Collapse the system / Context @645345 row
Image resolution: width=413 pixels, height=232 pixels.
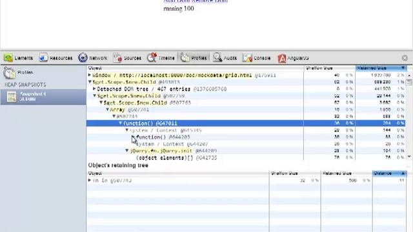(126, 130)
